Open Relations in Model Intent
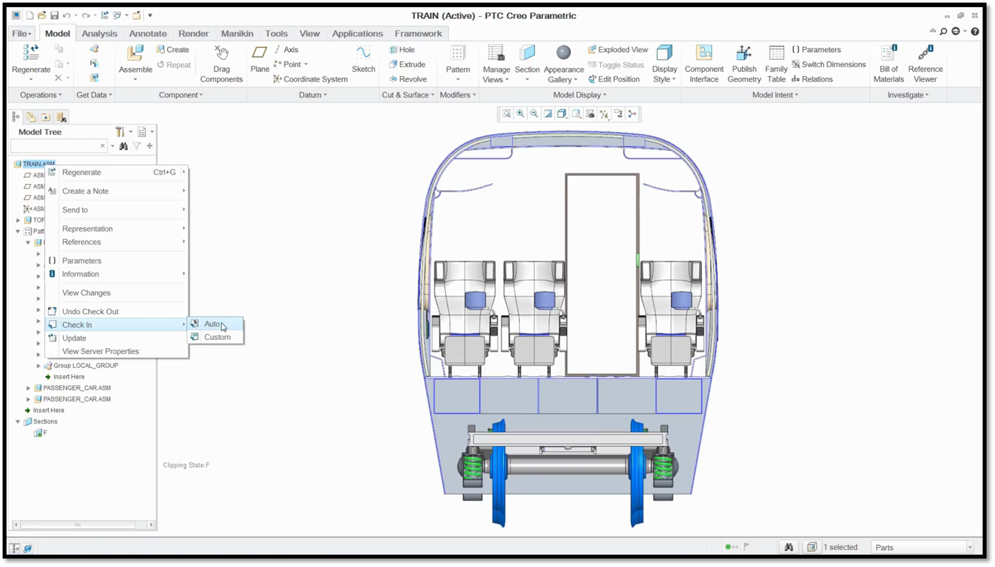Screen dimensions: 995x567 [x=812, y=79]
